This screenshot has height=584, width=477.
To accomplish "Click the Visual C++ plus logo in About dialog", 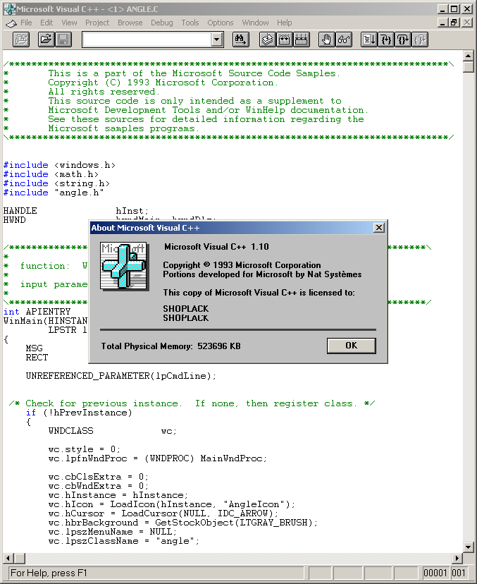I will pyautogui.click(x=124, y=266).
